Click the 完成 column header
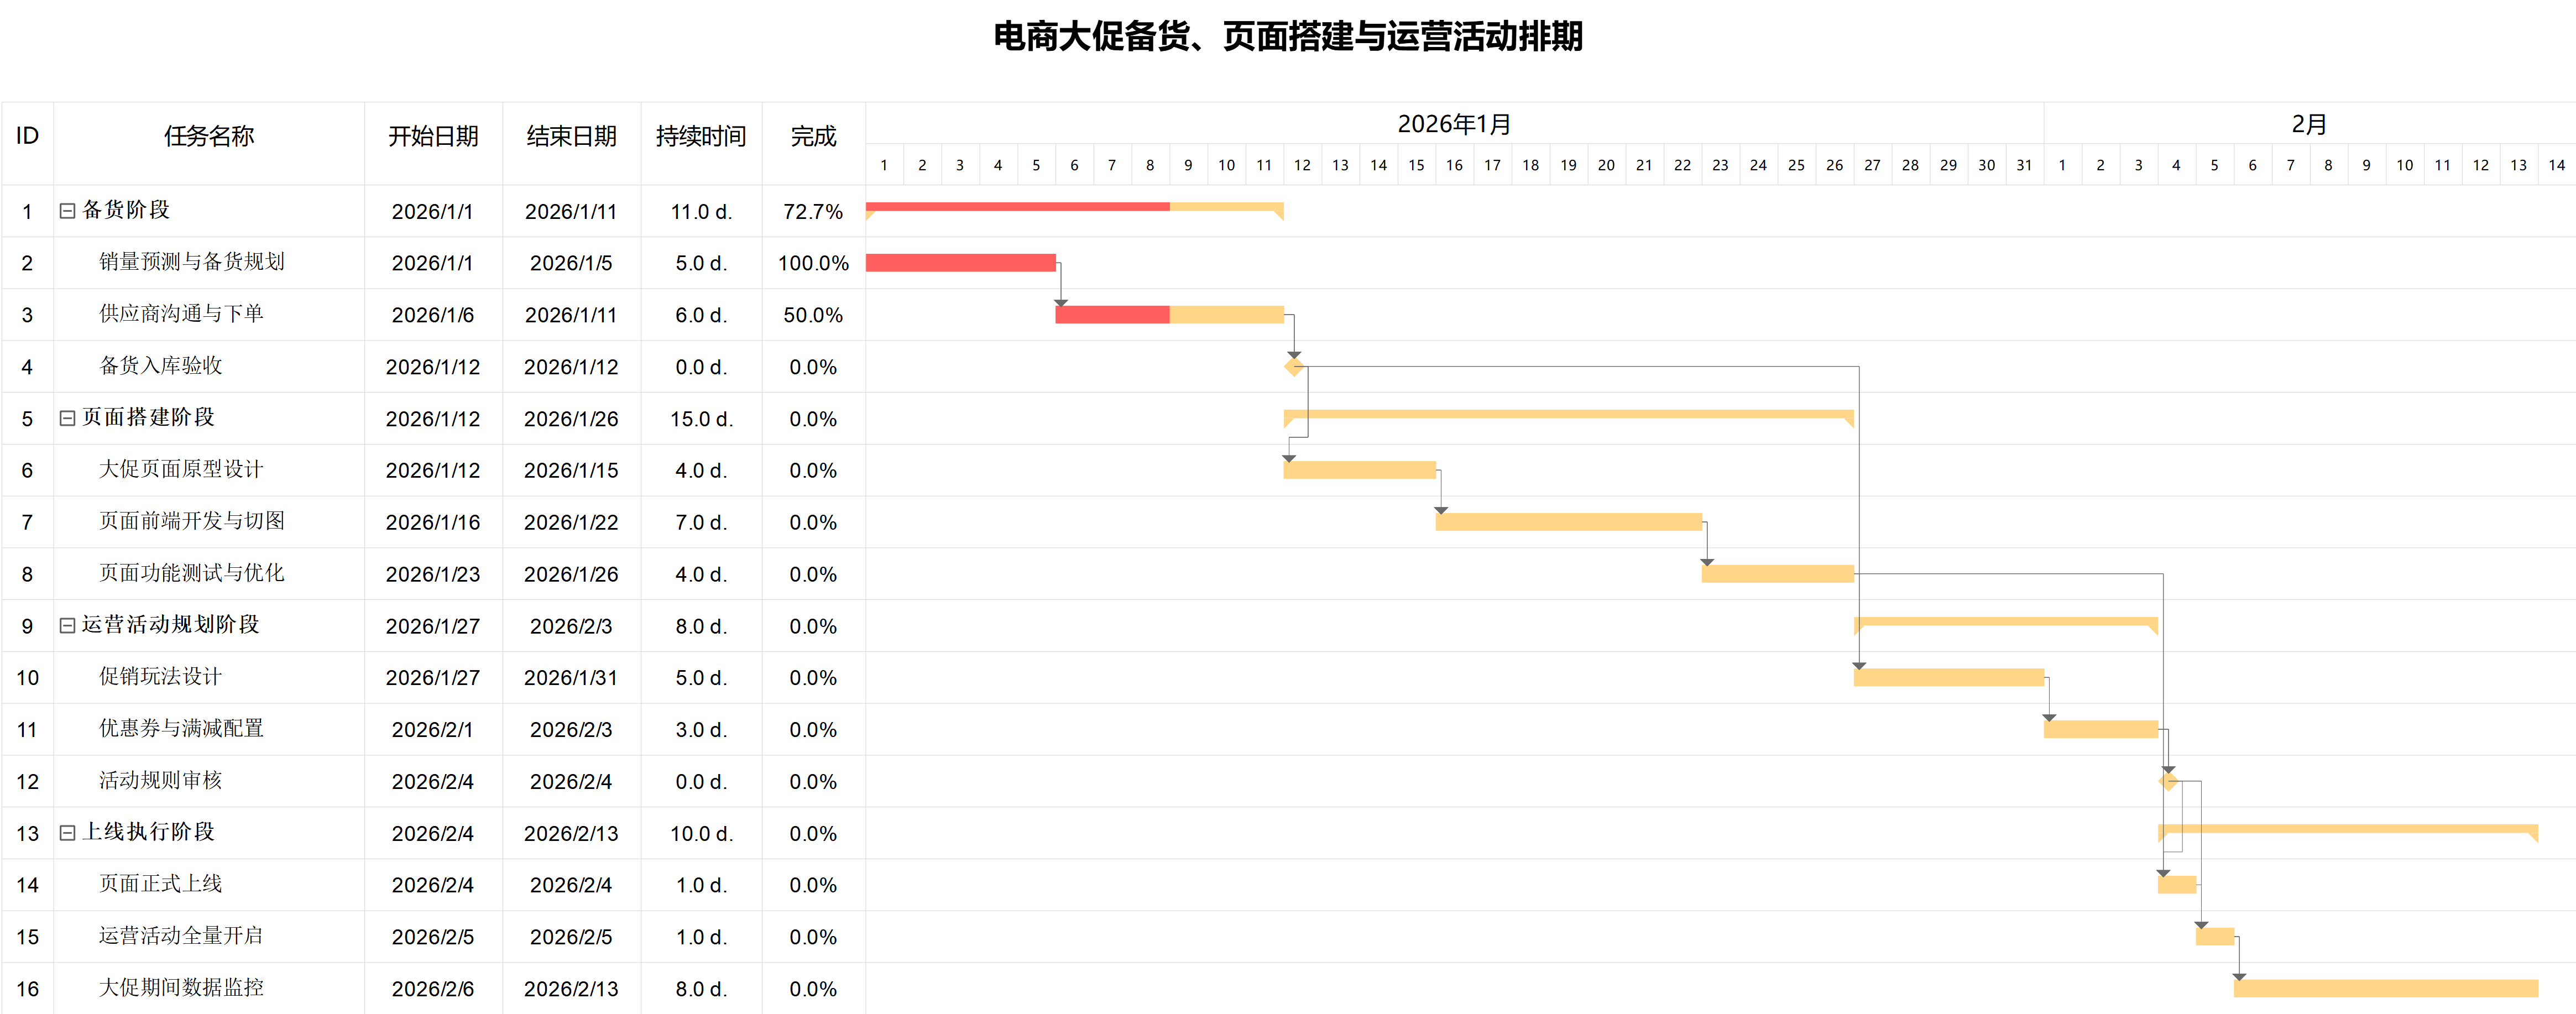The width and height of the screenshot is (2576, 1014). pos(813,137)
